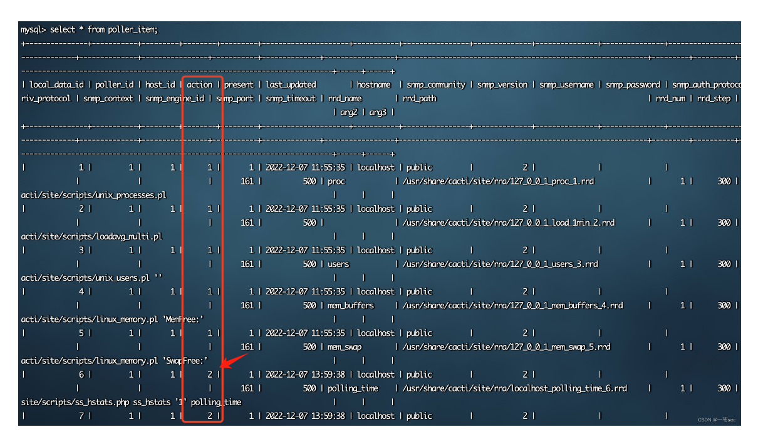Image resolution: width=758 pixels, height=437 pixels.
Task: Select the linux_memory.pl 'MemFree:' script line
Action: pyautogui.click(x=112, y=319)
